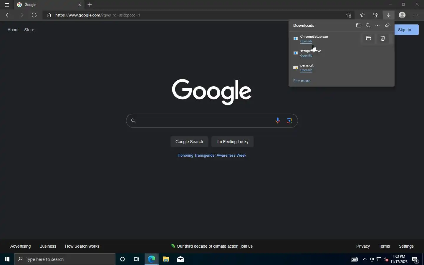Show ChromeSetup.exe in folder
424x265 pixels.
tap(369, 38)
